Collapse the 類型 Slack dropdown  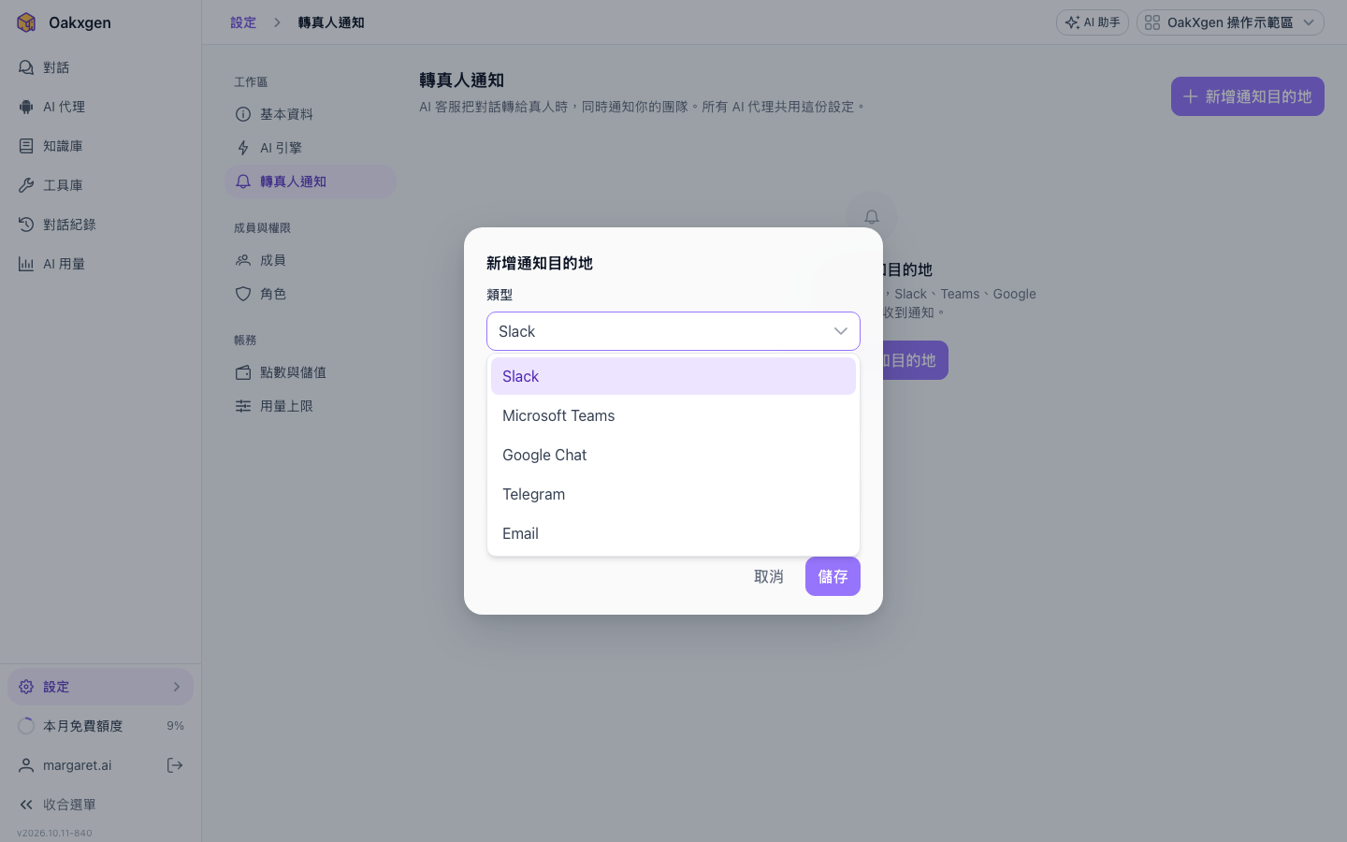point(673,331)
